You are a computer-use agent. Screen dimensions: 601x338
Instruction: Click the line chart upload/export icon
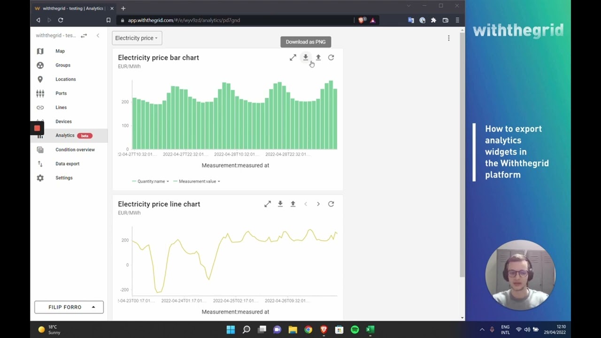click(293, 204)
